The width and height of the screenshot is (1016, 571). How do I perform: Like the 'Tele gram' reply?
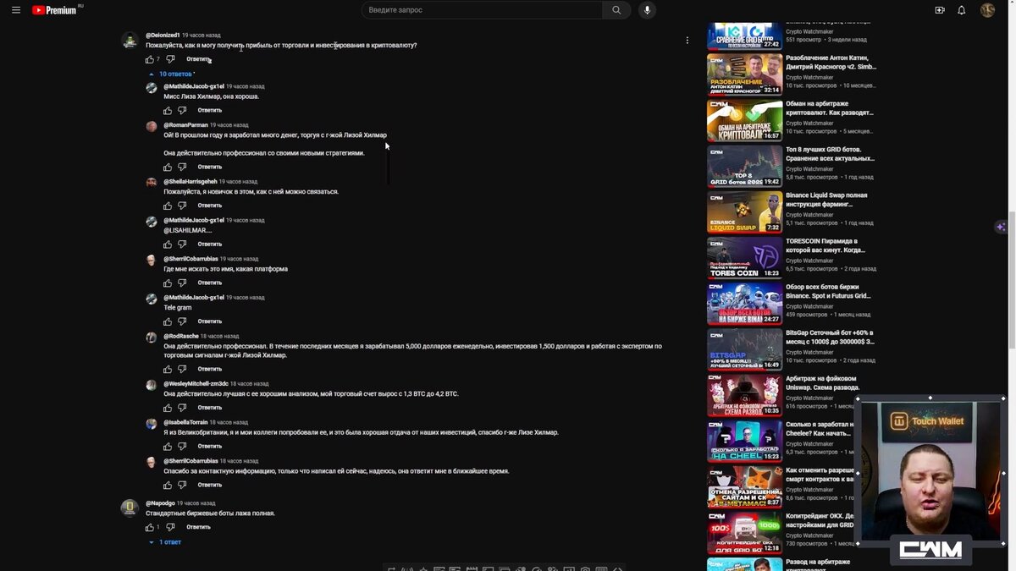168,321
